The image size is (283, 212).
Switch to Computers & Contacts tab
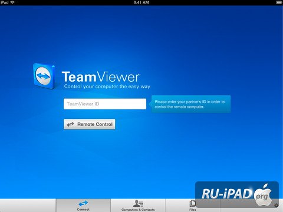pos(138,206)
